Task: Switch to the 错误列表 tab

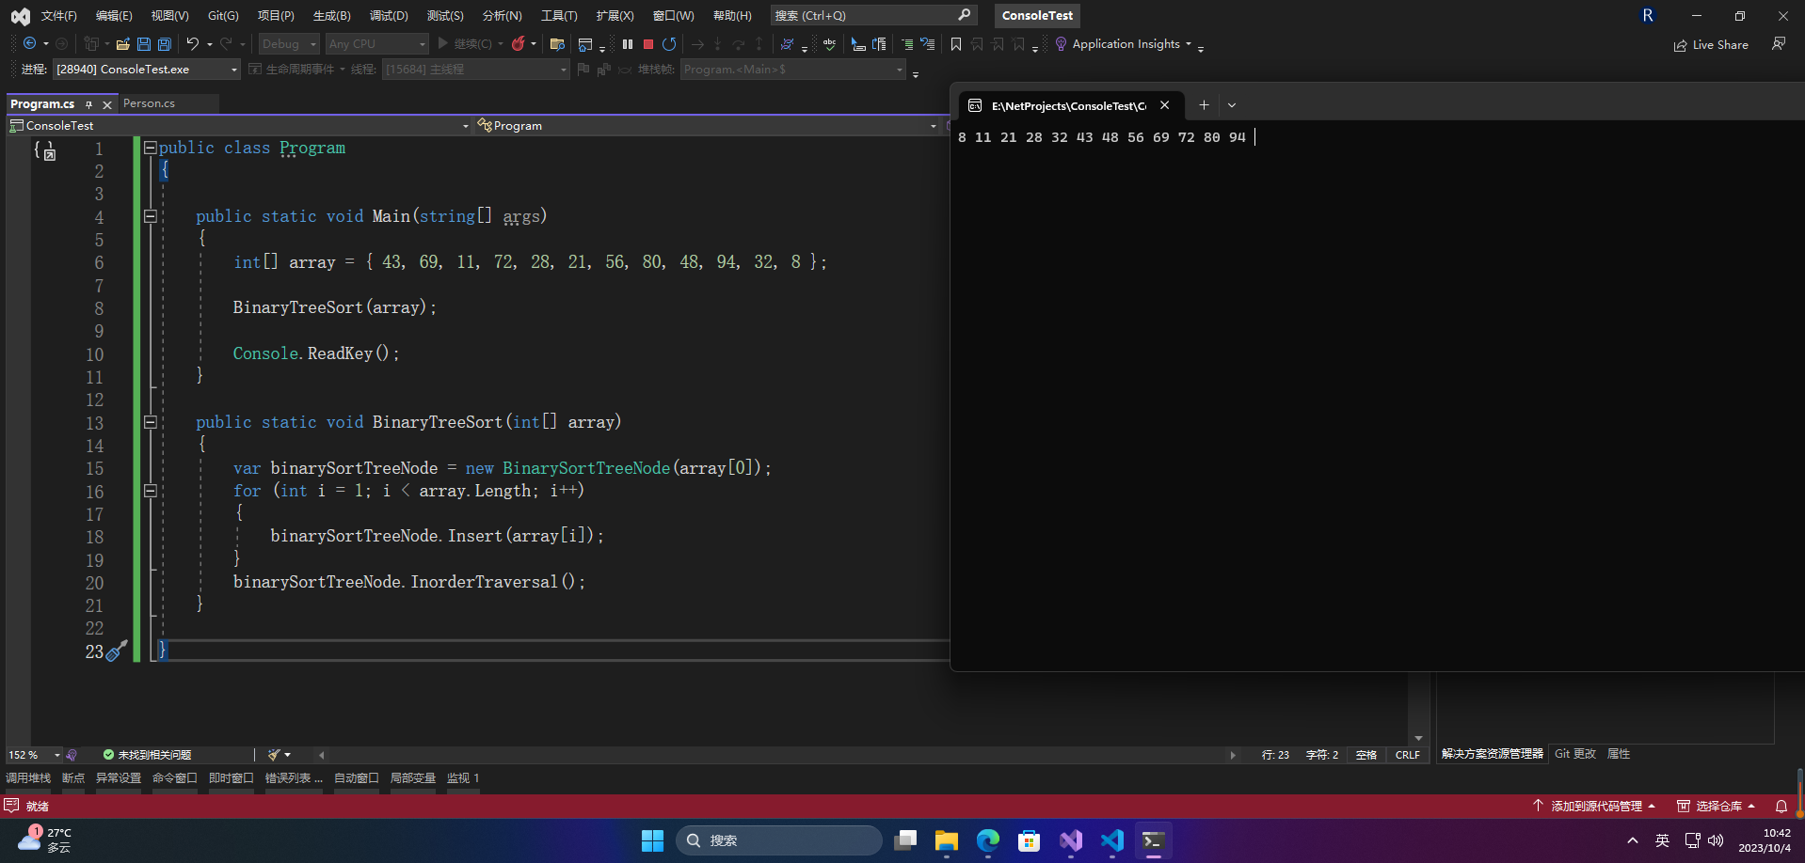Action: (x=294, y=777)
